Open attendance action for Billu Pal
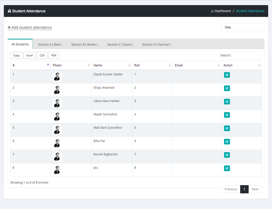The image size is (272, 209). (x=227, y=142)
